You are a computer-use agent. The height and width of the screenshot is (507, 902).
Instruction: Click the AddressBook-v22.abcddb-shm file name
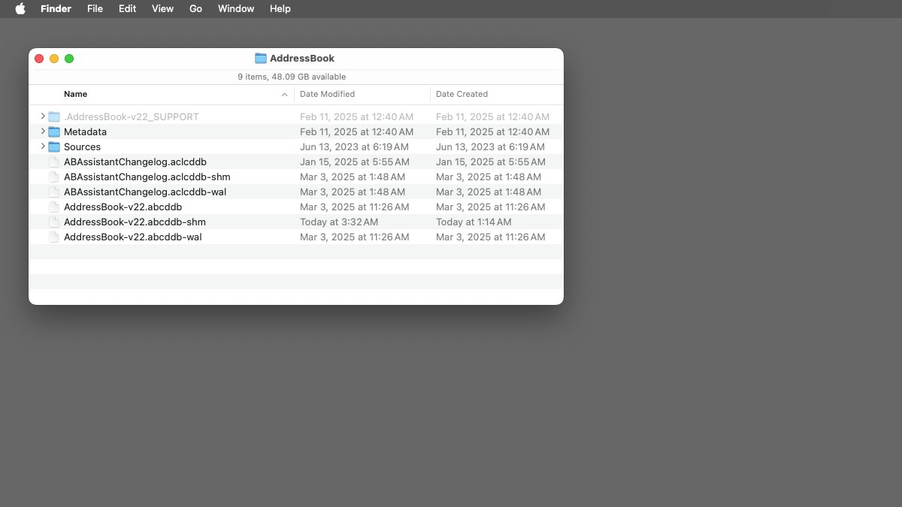(x=135, y=222)
